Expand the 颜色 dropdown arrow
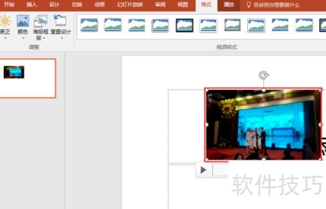 tap(23, 38)
